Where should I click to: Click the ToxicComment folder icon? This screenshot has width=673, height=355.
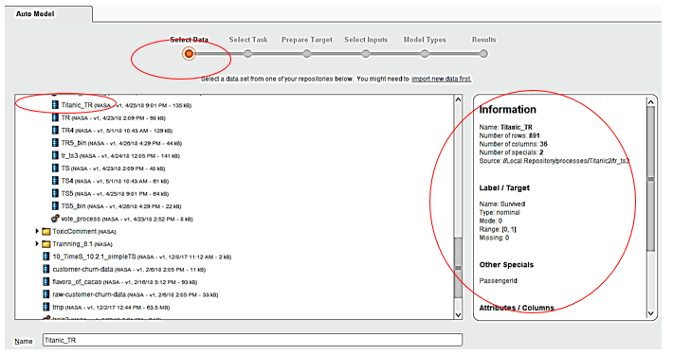click(x=46, y=232)
